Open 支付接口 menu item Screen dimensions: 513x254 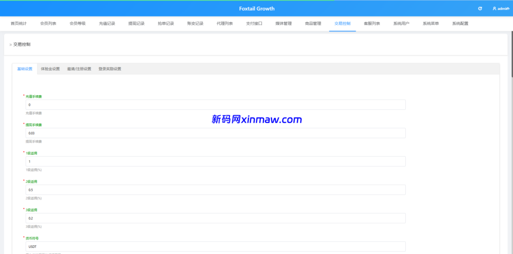(254, 24)
